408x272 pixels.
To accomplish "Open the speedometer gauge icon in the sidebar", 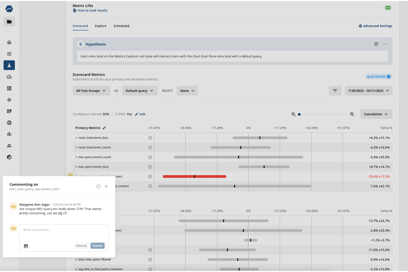I will [x=9, y=77].
